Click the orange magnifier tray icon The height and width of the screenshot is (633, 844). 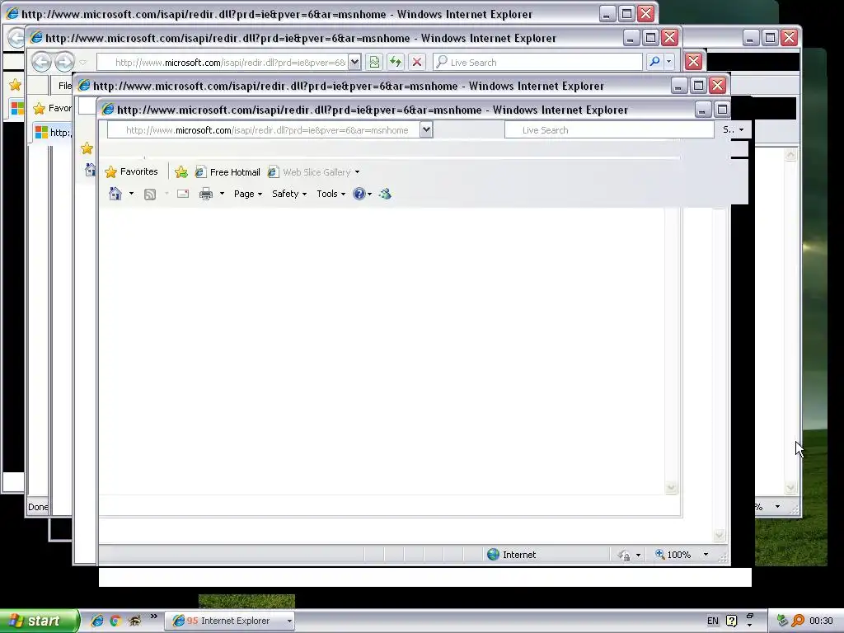798,621
